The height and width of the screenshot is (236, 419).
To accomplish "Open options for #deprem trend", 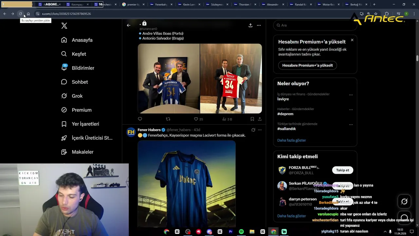I will [351, 109].
